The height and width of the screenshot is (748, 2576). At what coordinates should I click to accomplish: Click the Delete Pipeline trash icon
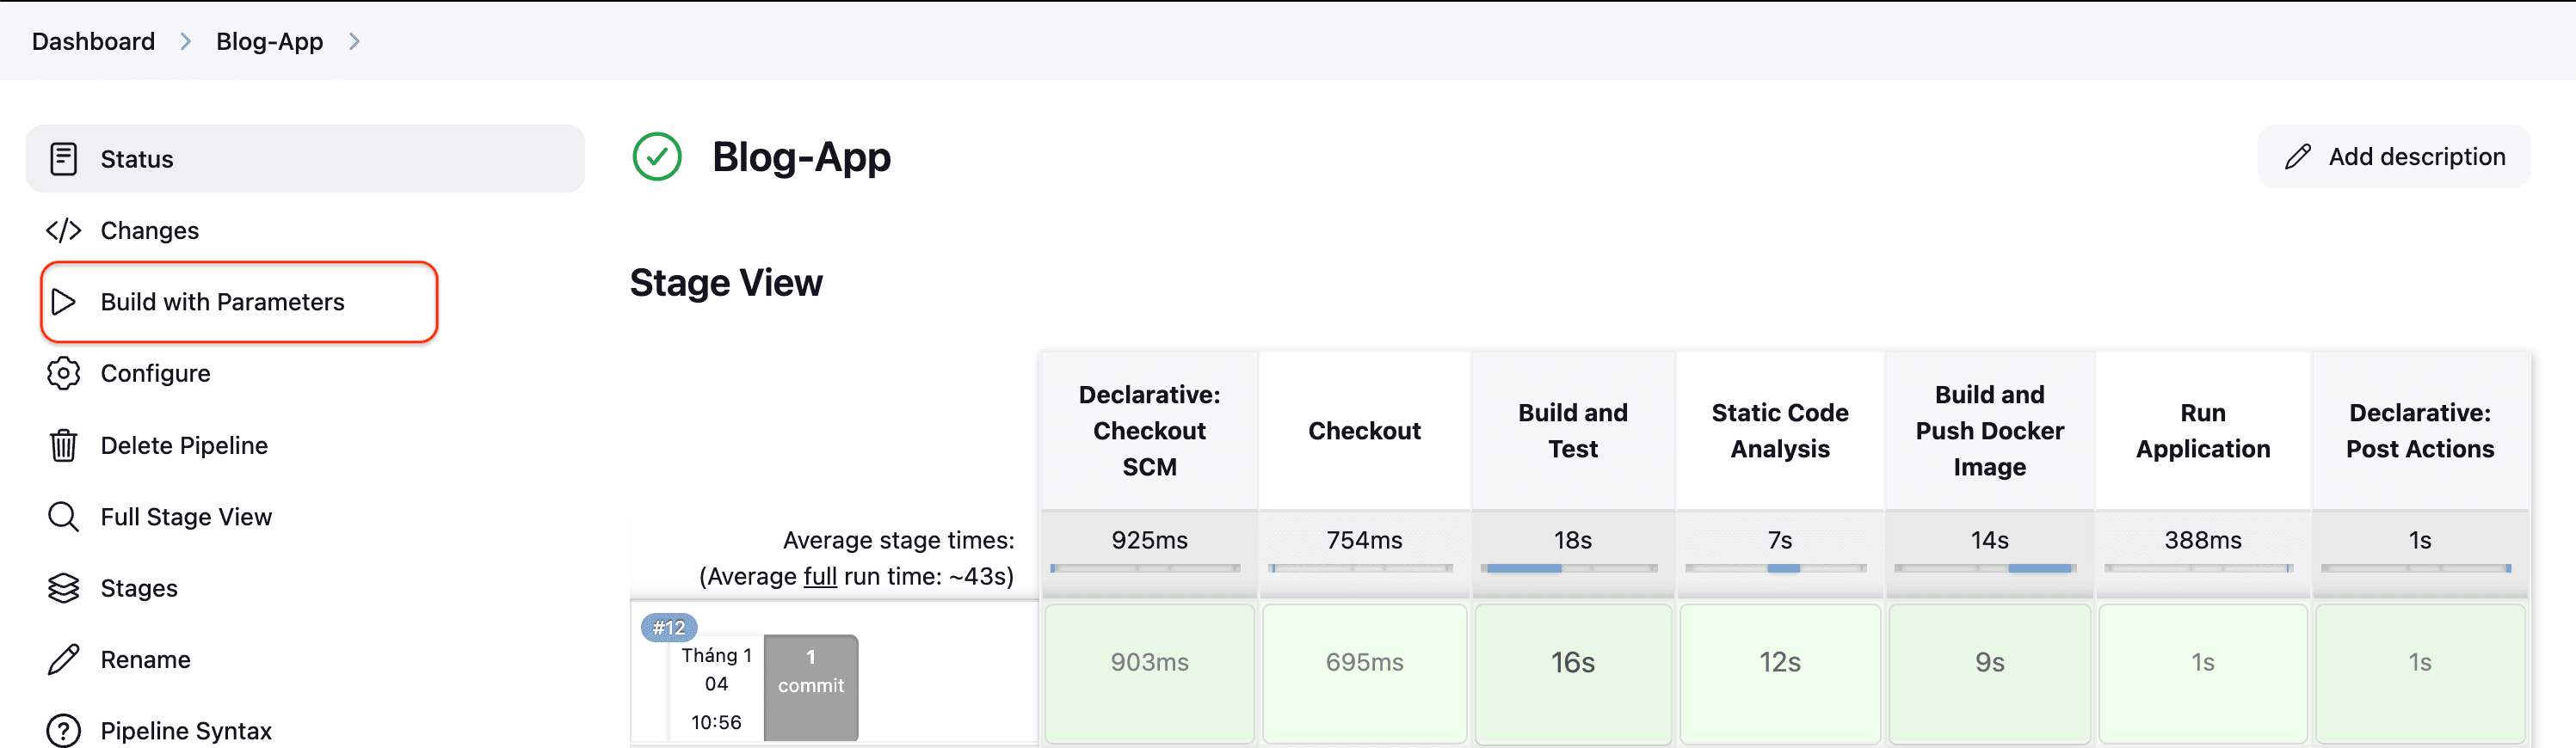click(x=63, y=445)
